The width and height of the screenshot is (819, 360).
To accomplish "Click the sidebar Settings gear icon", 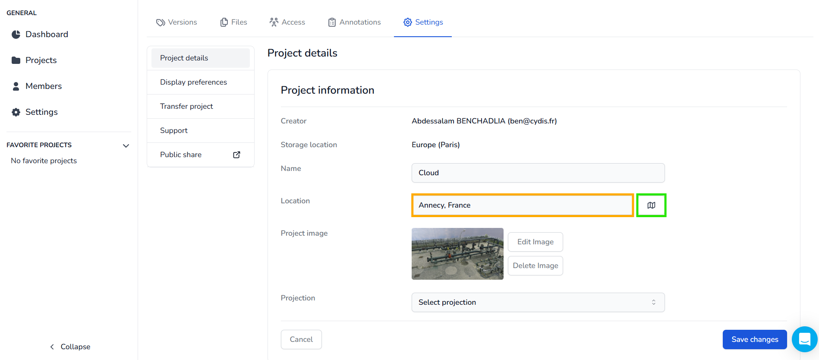I will (x=16, y=112).
